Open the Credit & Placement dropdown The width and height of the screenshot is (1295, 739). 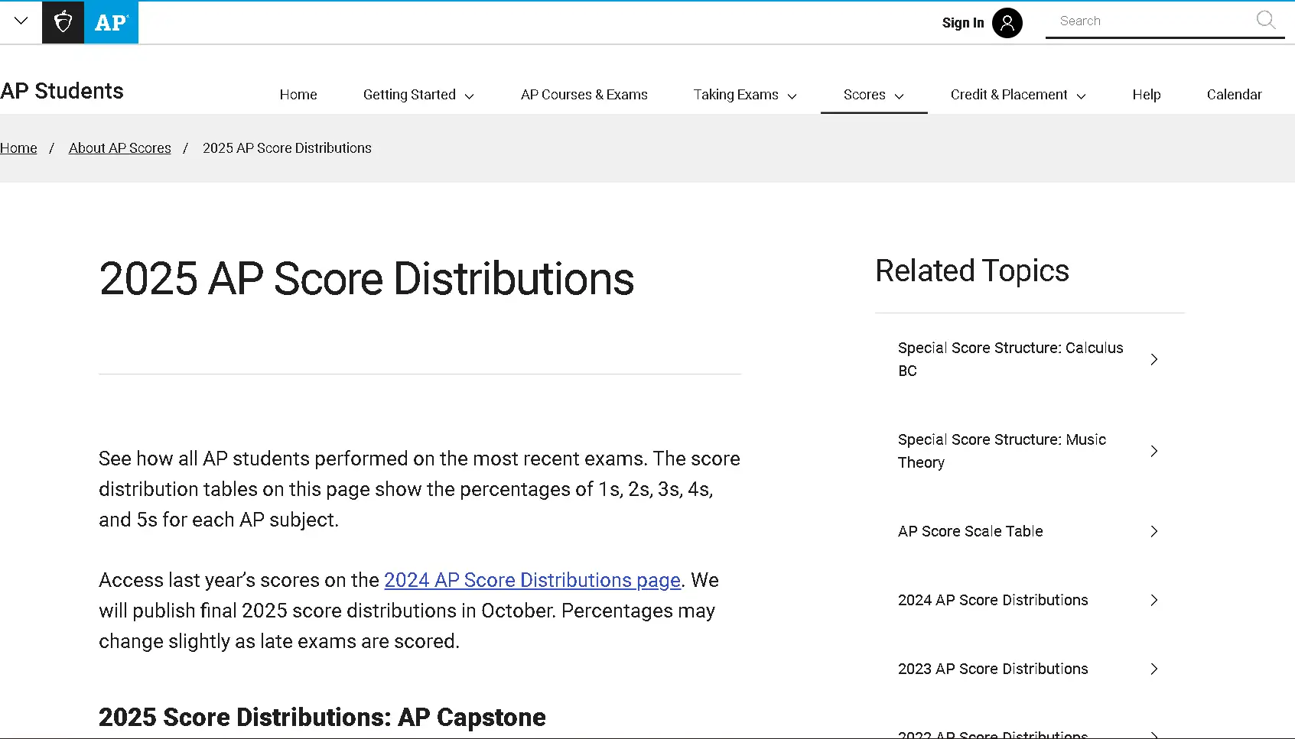coord(1017,95)
